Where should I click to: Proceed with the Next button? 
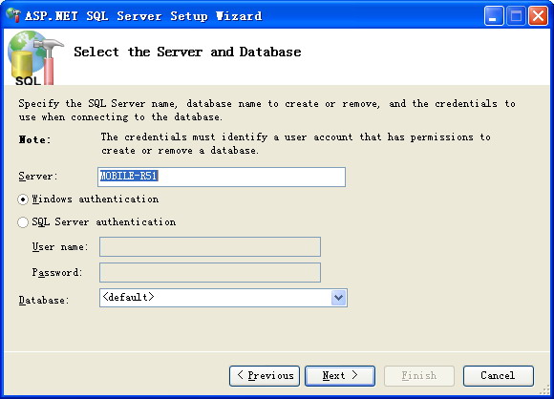coord(340,376)
